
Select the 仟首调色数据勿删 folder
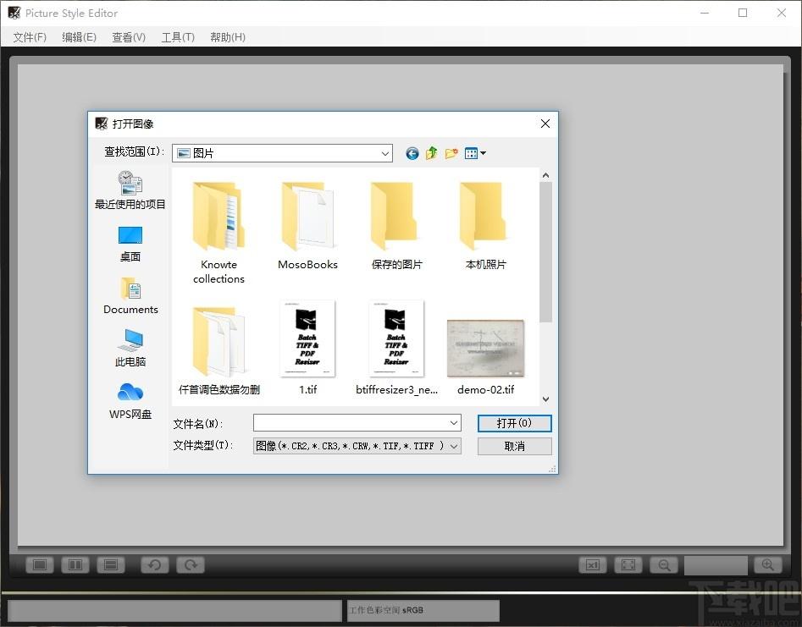pos(218,350)
